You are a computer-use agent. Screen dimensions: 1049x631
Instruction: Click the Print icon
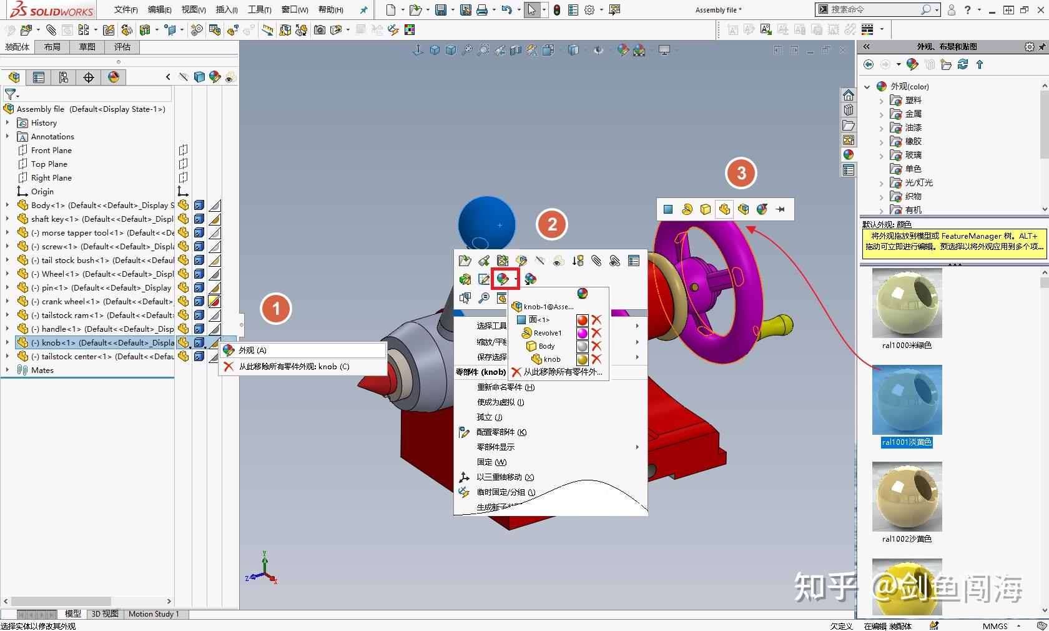click(x=482, y=10)
